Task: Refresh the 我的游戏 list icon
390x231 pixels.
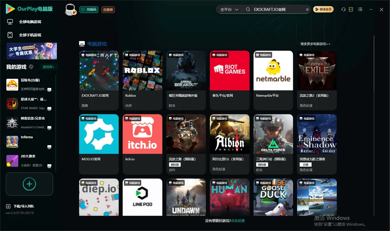Action: 31,67
